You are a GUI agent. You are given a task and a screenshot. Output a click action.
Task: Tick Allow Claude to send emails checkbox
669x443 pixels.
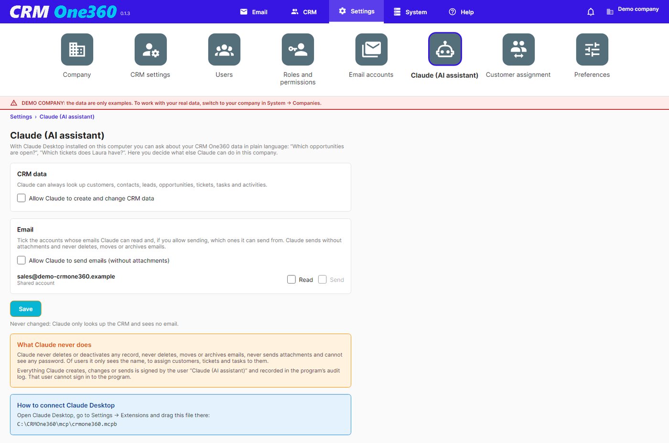click(x=22, y=260)
